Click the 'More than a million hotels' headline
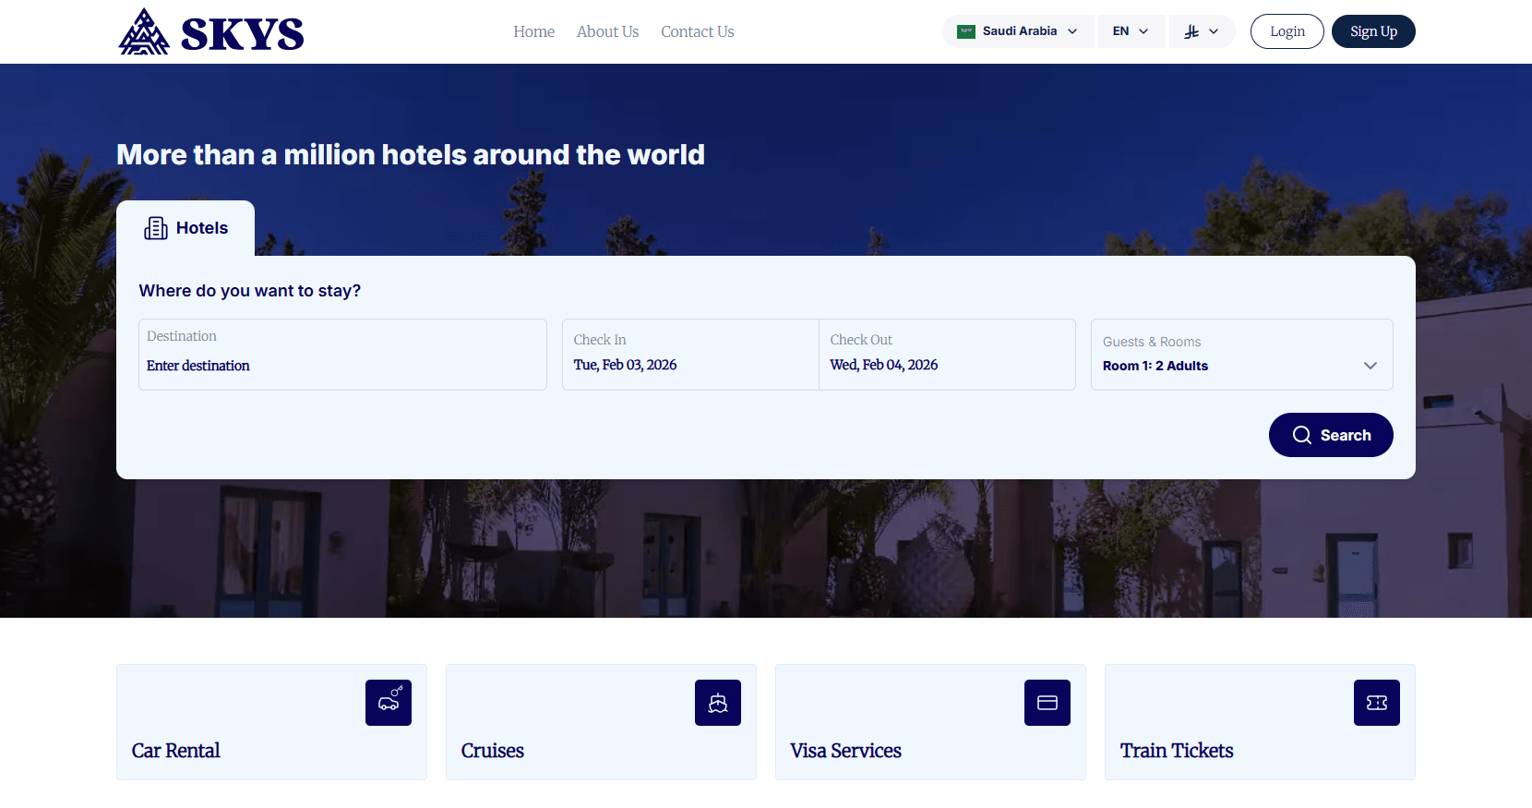Viewport: 1532px width, 808px height. click(x=411, y=154)
